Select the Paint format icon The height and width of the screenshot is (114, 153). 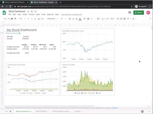(15, 19)
